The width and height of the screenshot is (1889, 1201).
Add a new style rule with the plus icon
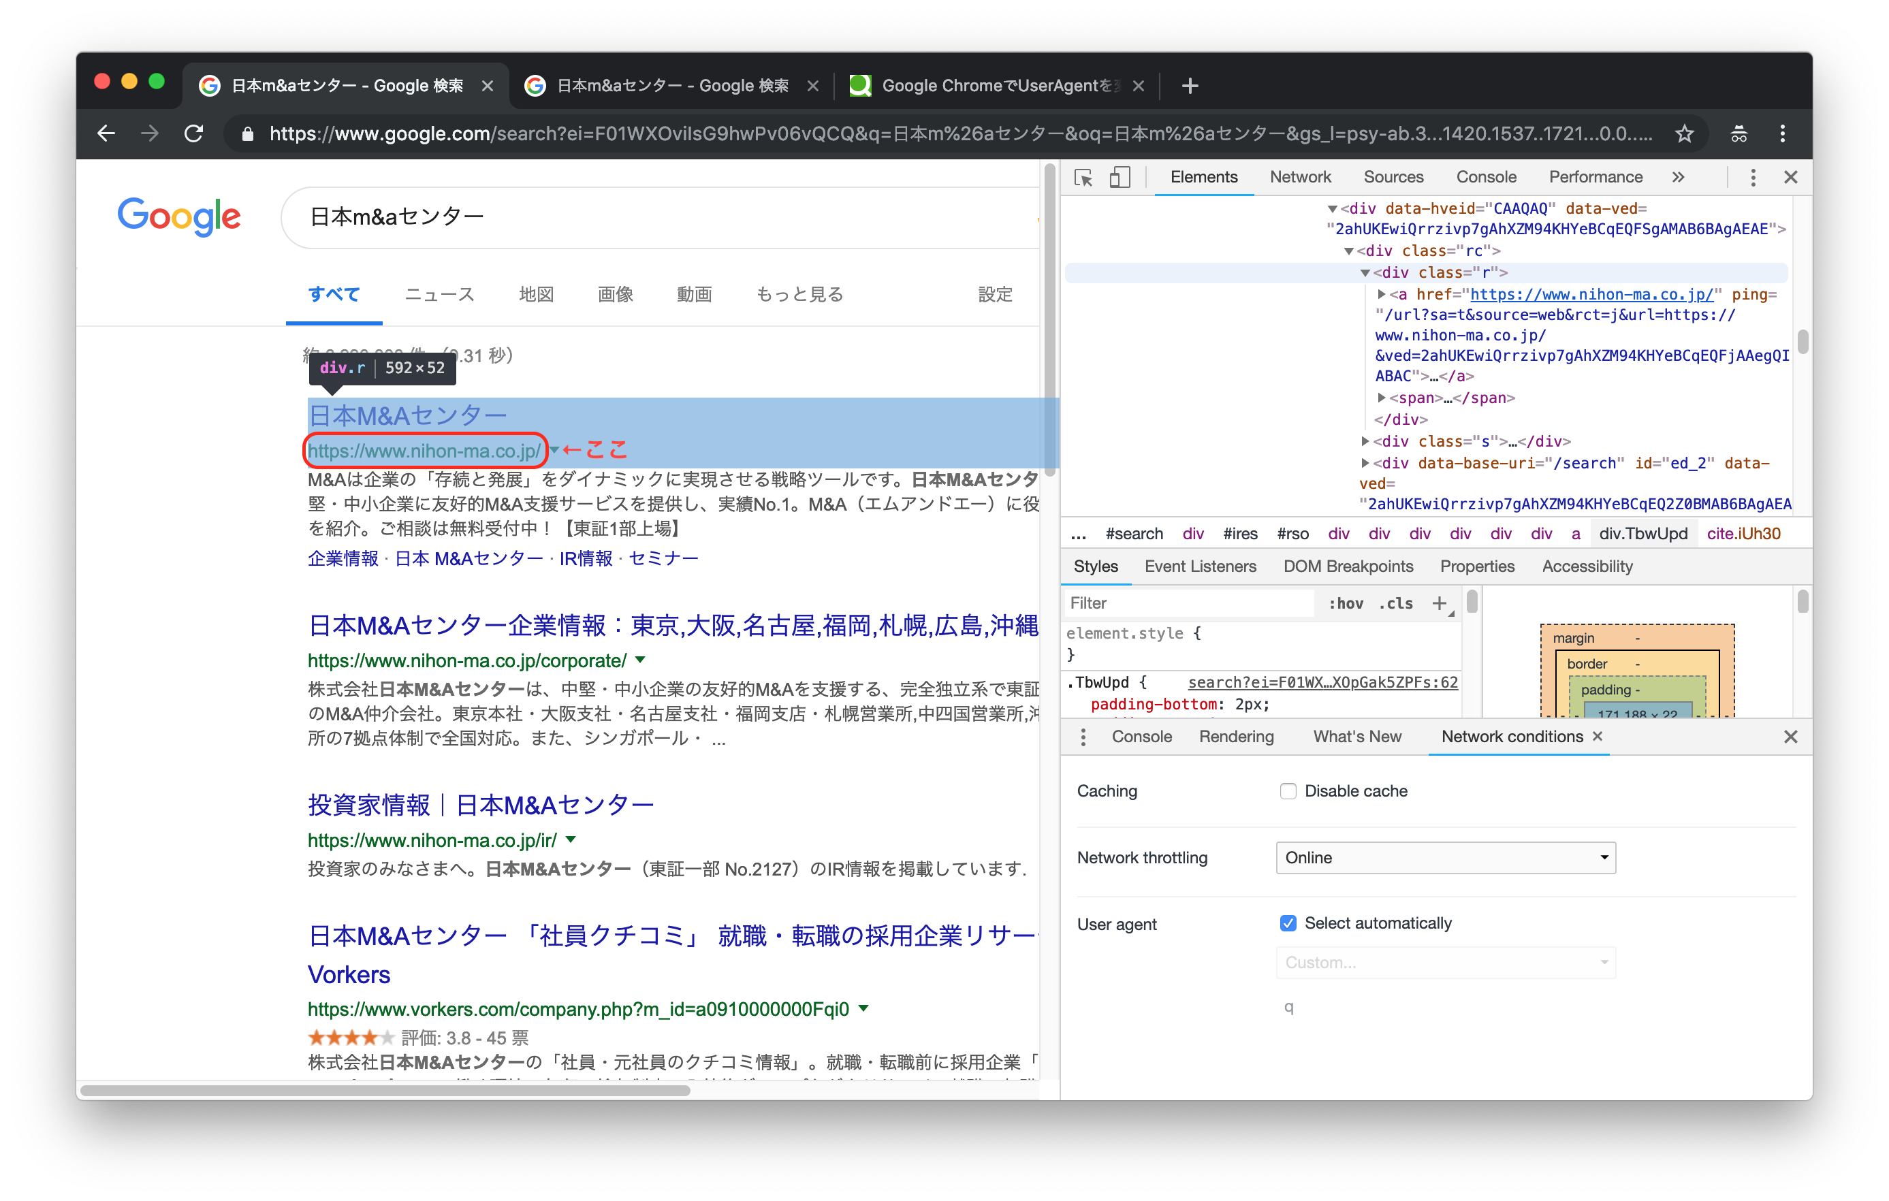1440,603
